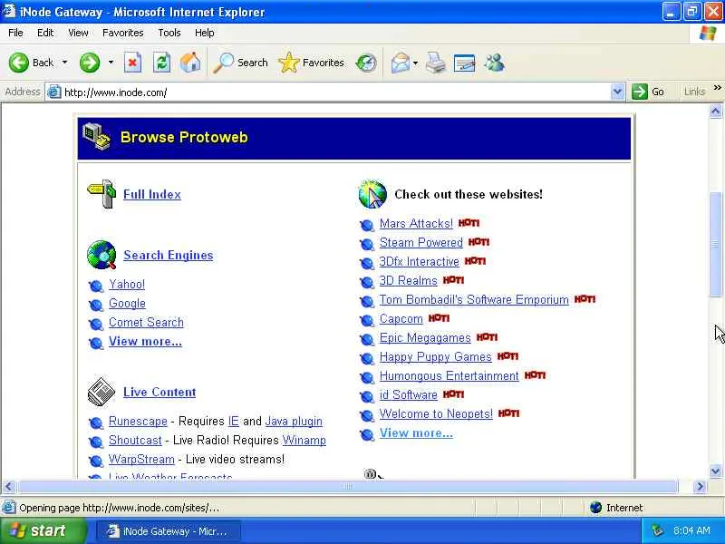Screen dimensions: 725x544
Task: Click the Search Engines globe icon
Action: click(x=101, y=255)
